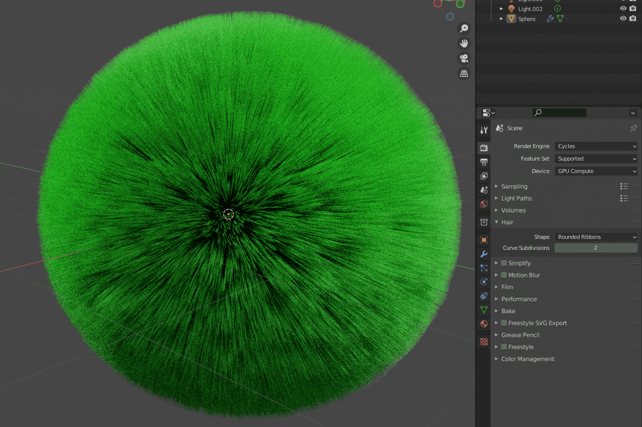The width and height of the screenshot is (642, 427).
Task: Toggle the camera view icon
Action: [x=464, y=59]
